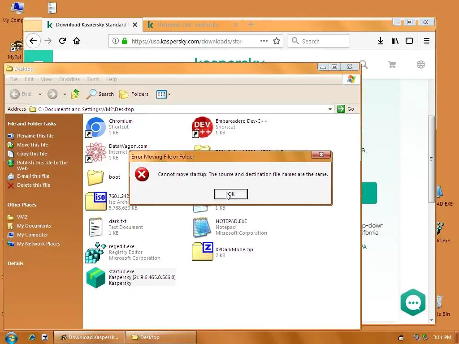Toggle the Firefox sidebar icon
The height and width of the screenshot is (344, 459).
(409, 41)
